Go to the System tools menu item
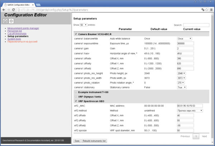The image size is (215, 146). 14,39
